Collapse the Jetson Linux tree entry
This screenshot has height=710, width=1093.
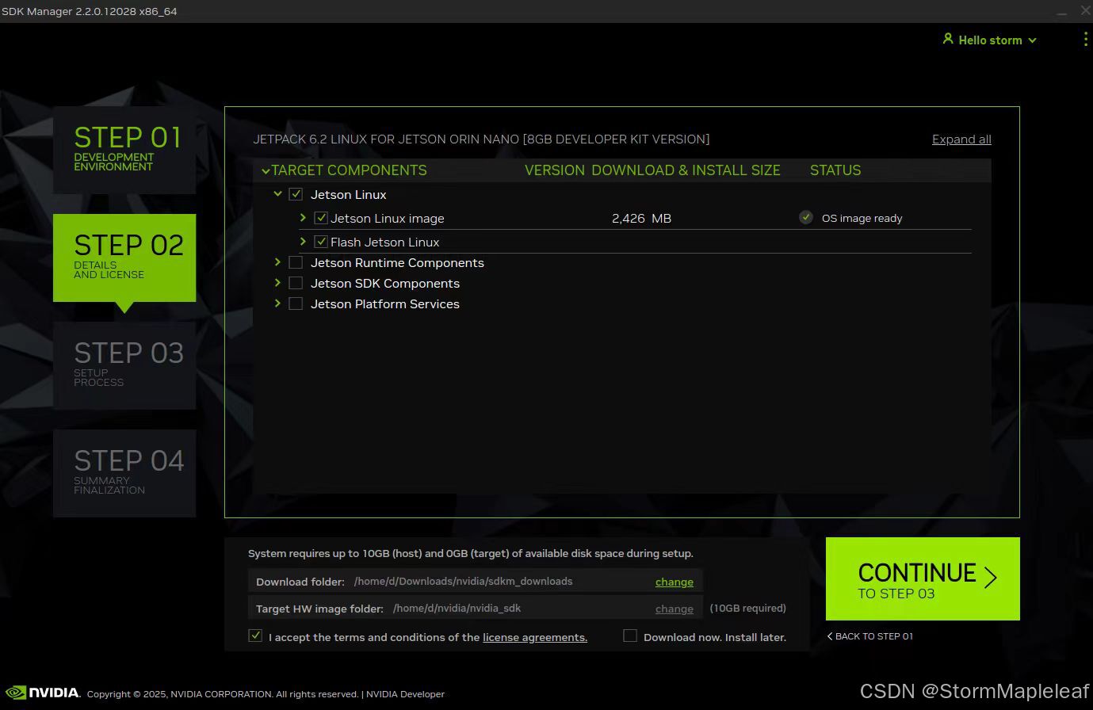tap(278, 193)
